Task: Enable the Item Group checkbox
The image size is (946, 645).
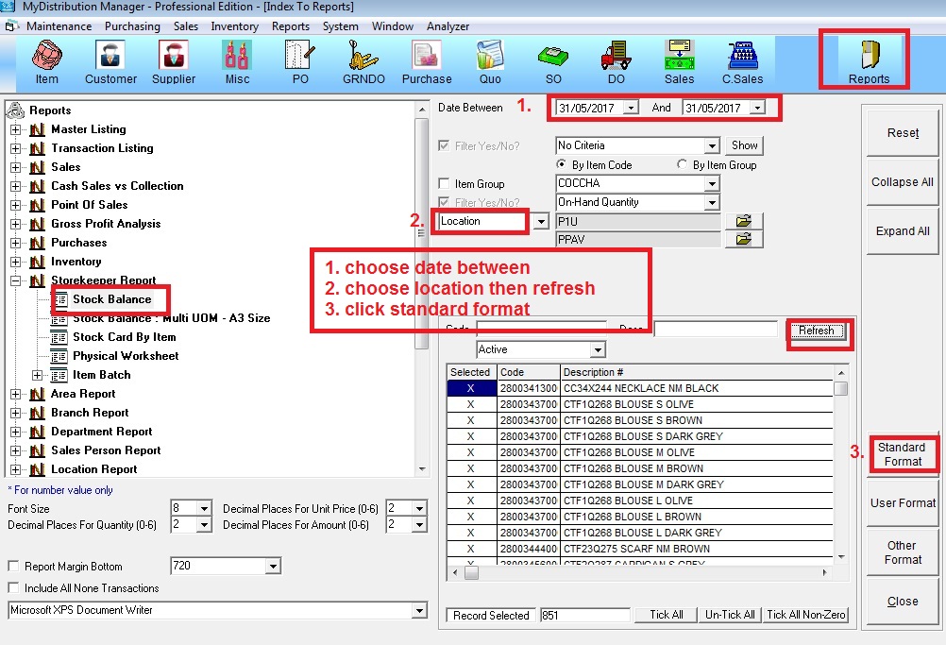Action: (445, 184)
